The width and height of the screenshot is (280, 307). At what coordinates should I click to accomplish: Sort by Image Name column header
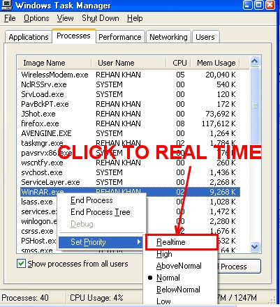click(54, 63)
